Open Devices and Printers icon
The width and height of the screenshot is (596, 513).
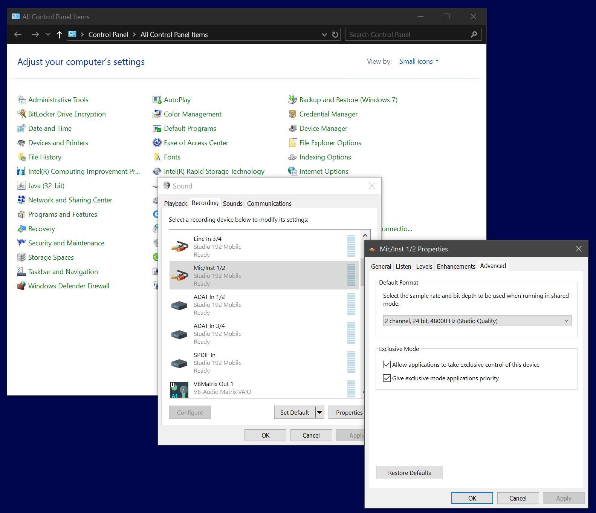click(x=21, y=143)
